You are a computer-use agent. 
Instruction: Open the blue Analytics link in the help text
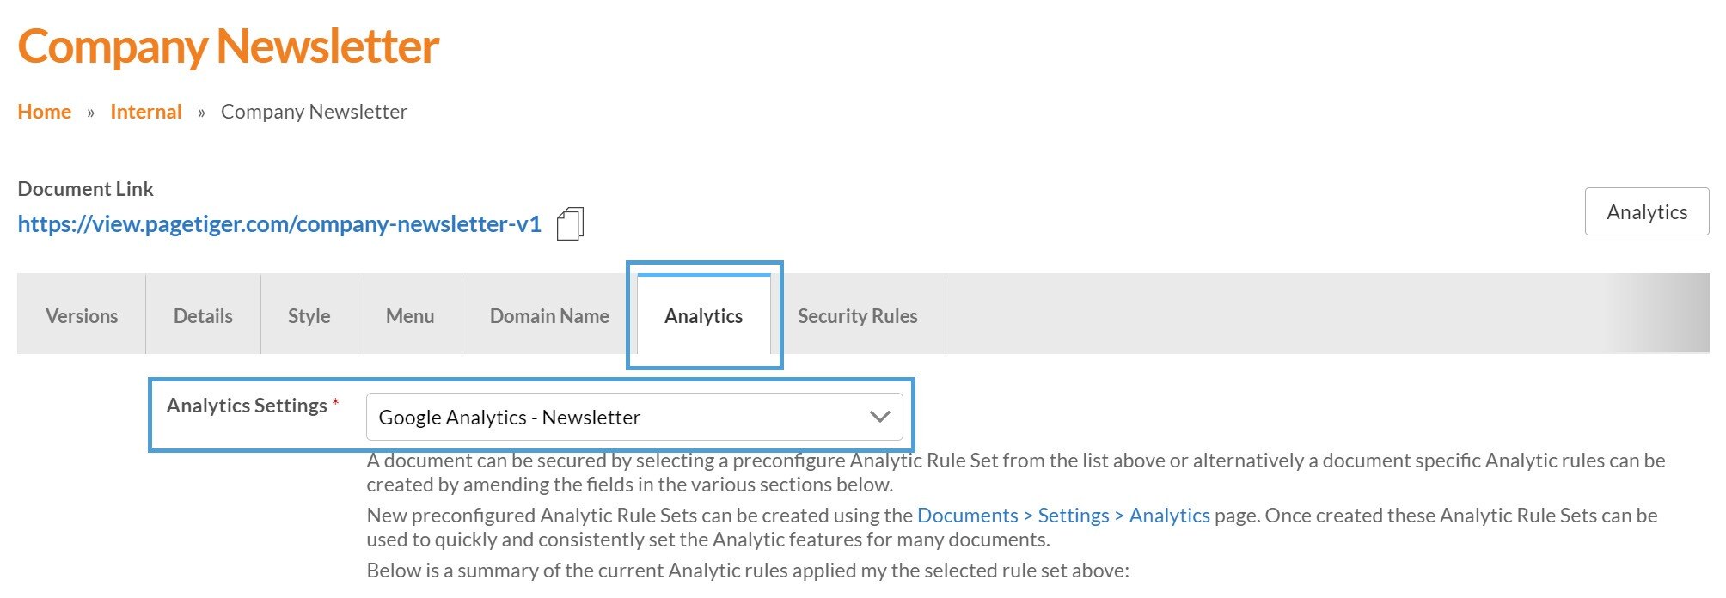[1169, 516]
